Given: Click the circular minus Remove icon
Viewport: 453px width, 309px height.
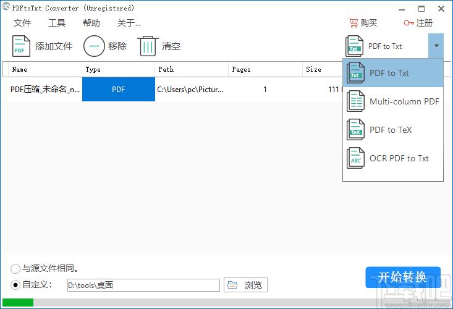Looking at the screenshot, I should point(94,46).
